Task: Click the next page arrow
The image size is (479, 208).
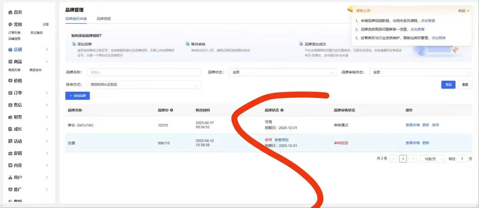Action: point(412,159)
